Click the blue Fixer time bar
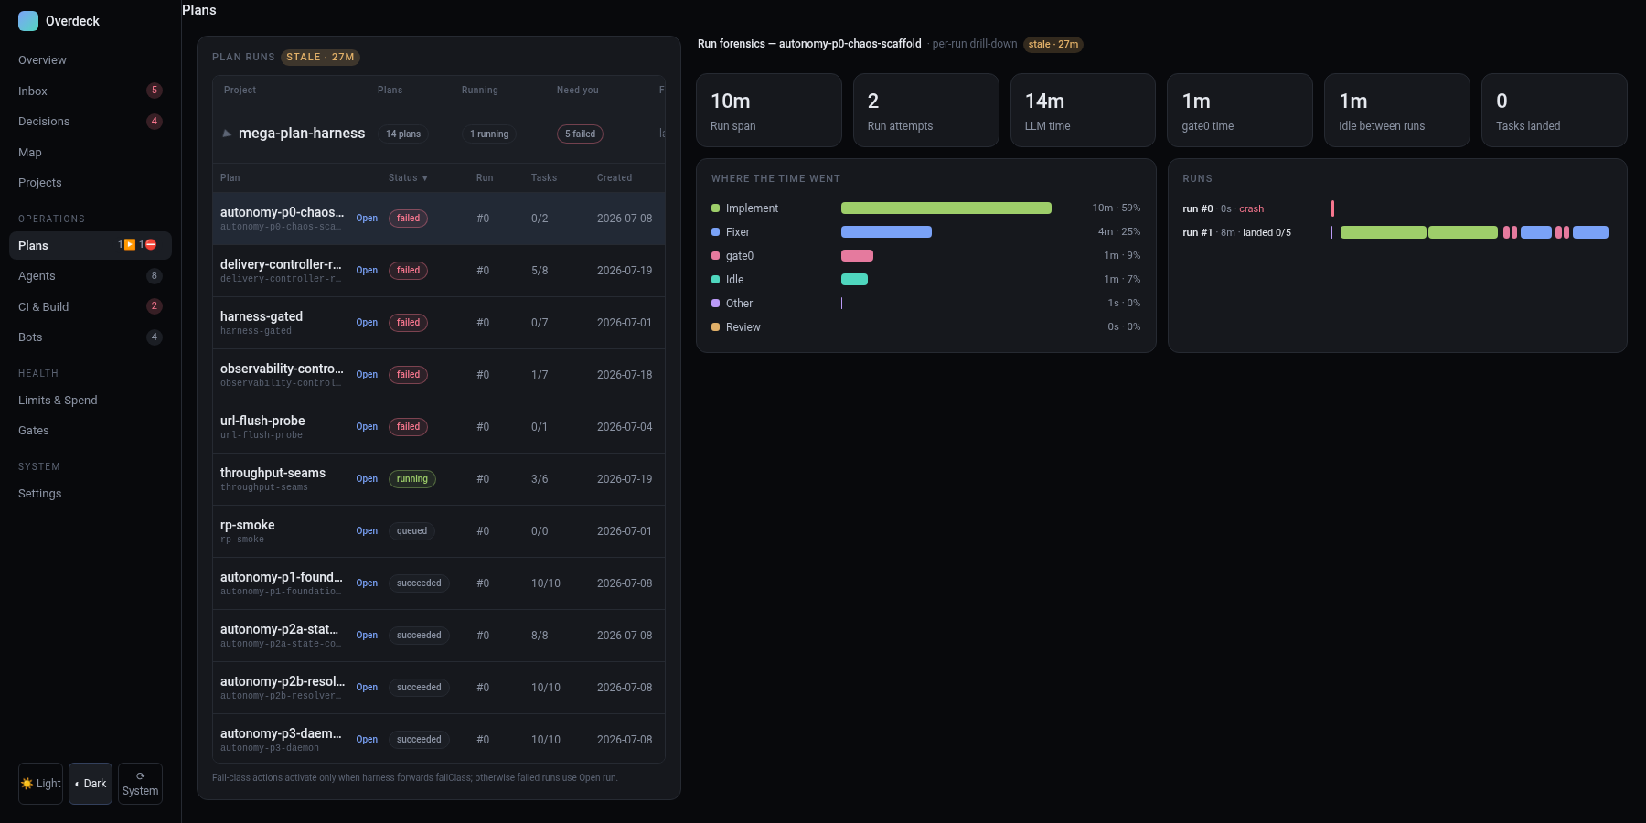This screenshot has height=823, width=1646. tap(886, 232)
